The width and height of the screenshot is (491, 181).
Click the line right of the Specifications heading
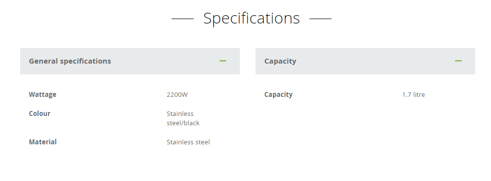coord(320,19)
